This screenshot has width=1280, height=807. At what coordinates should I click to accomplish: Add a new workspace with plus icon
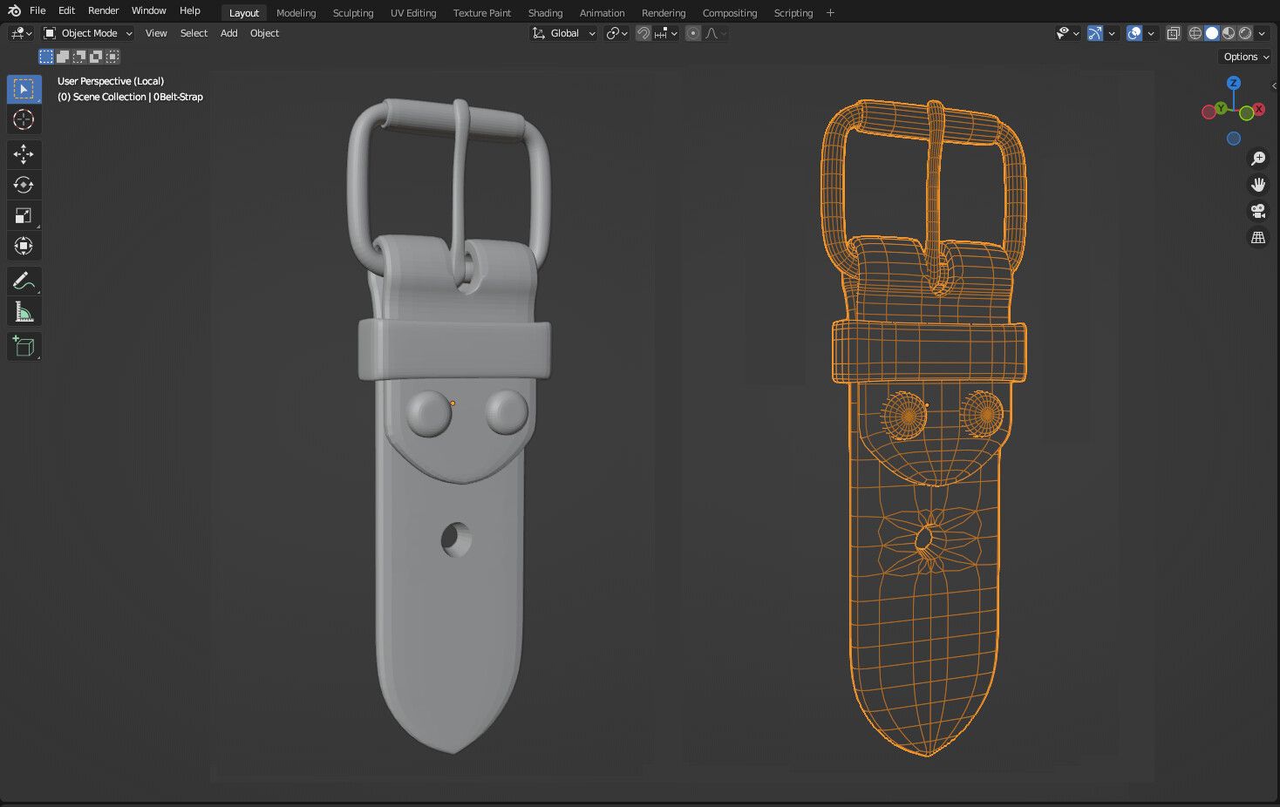click(x=830, y=13)
